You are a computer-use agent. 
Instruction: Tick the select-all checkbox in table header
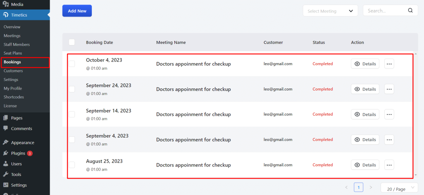(72, 42)
